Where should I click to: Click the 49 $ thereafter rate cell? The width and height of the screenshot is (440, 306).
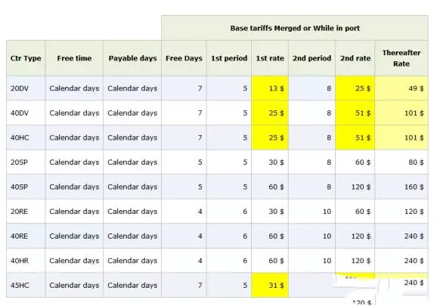[401, 88]
